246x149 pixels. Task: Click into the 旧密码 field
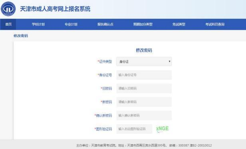[144, 88]
